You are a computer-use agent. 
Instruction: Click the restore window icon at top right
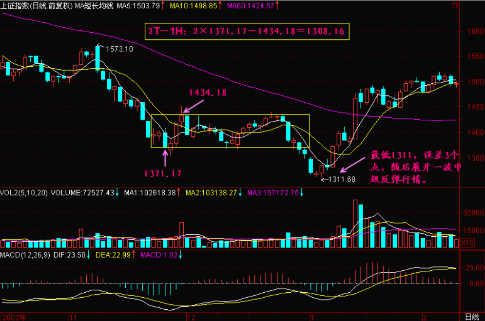454,6
